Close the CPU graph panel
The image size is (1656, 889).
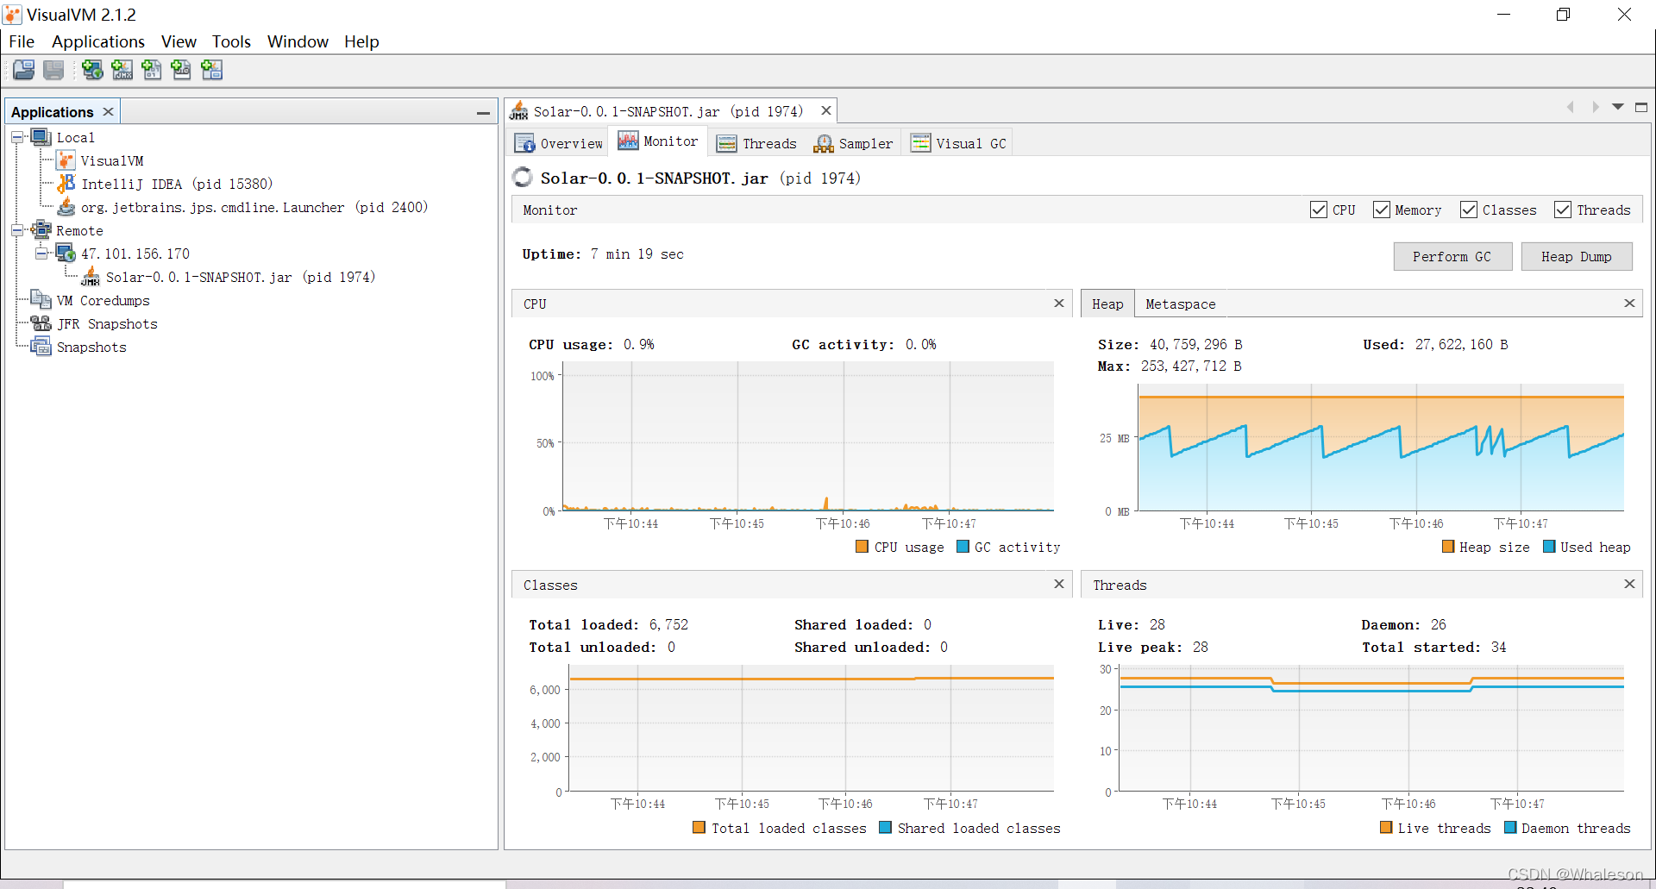point(1059,304)
